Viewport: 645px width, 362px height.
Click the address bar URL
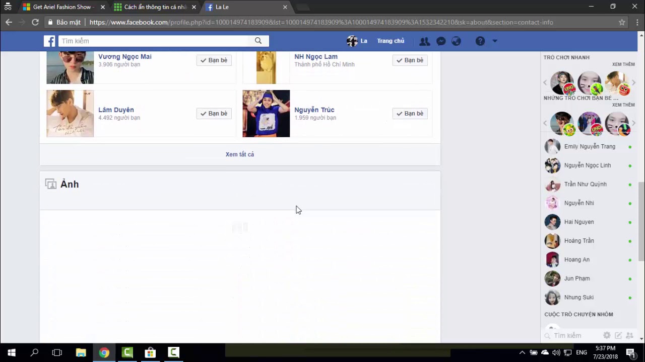[x=321, y=22]
